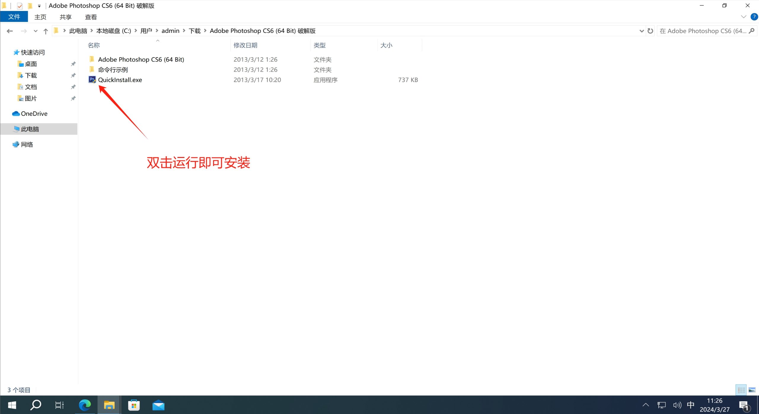The width and height of the screenshot is (759, 414).
Task: Open 文档 in the navigation pane
Action: coord(31,87)
